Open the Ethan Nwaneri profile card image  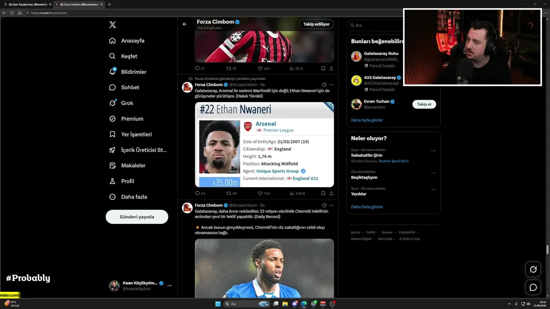tap(264, 145)
